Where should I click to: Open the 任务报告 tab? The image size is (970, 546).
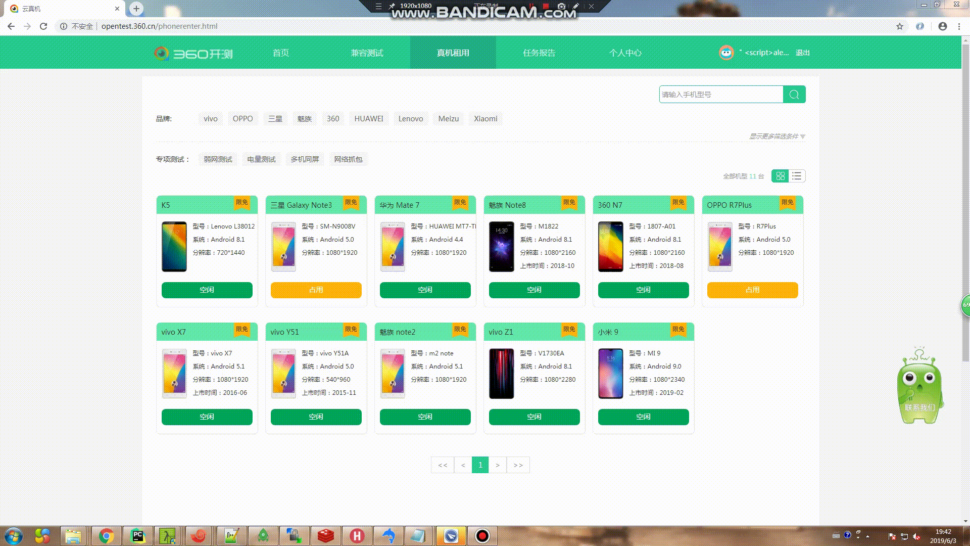coord(539,53)
